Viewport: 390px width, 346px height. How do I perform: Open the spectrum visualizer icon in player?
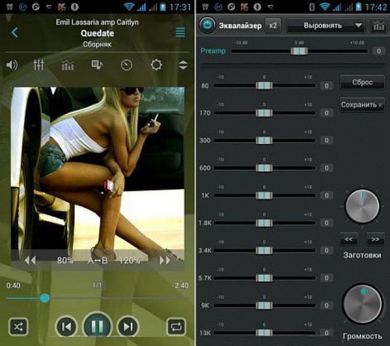68,65
